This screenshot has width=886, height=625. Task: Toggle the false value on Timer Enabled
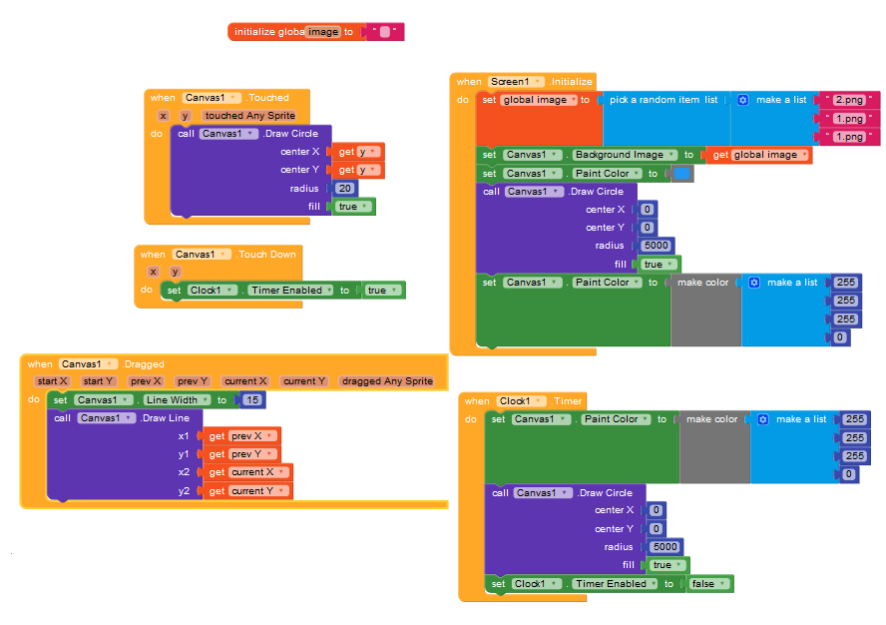click(x=709, y=584)
